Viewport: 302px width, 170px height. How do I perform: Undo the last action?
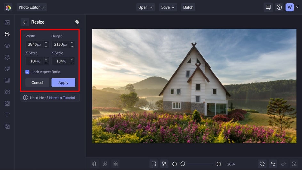point(273,164)
